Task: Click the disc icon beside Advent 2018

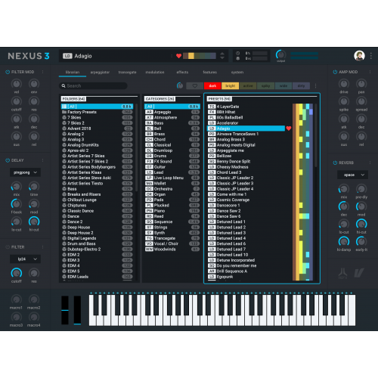Action: 64,129
